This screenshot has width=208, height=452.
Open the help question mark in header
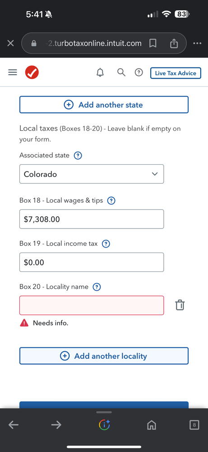click(x=139, y=73)
